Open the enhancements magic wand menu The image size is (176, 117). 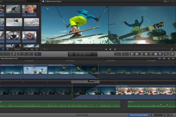point(118,54)
